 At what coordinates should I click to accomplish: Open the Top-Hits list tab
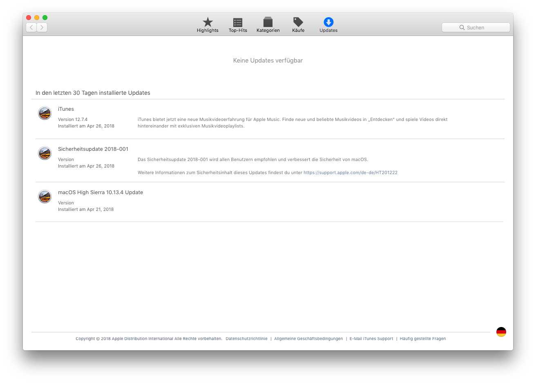tap(238, 25)
